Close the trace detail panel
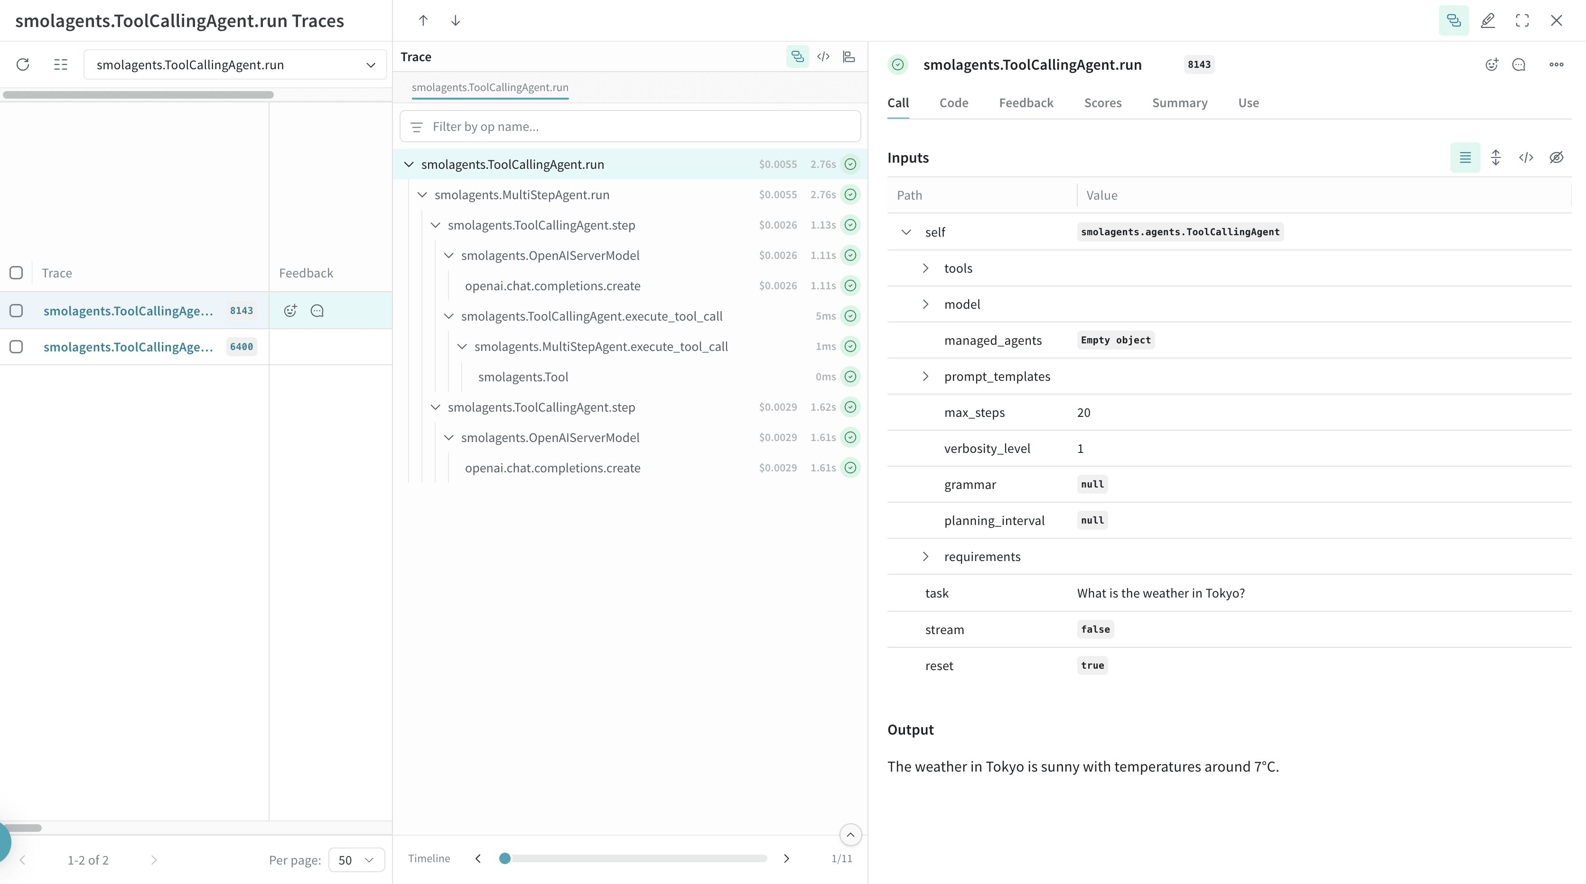Viewport: 1586px width, 884px height. coord(1557,20)
